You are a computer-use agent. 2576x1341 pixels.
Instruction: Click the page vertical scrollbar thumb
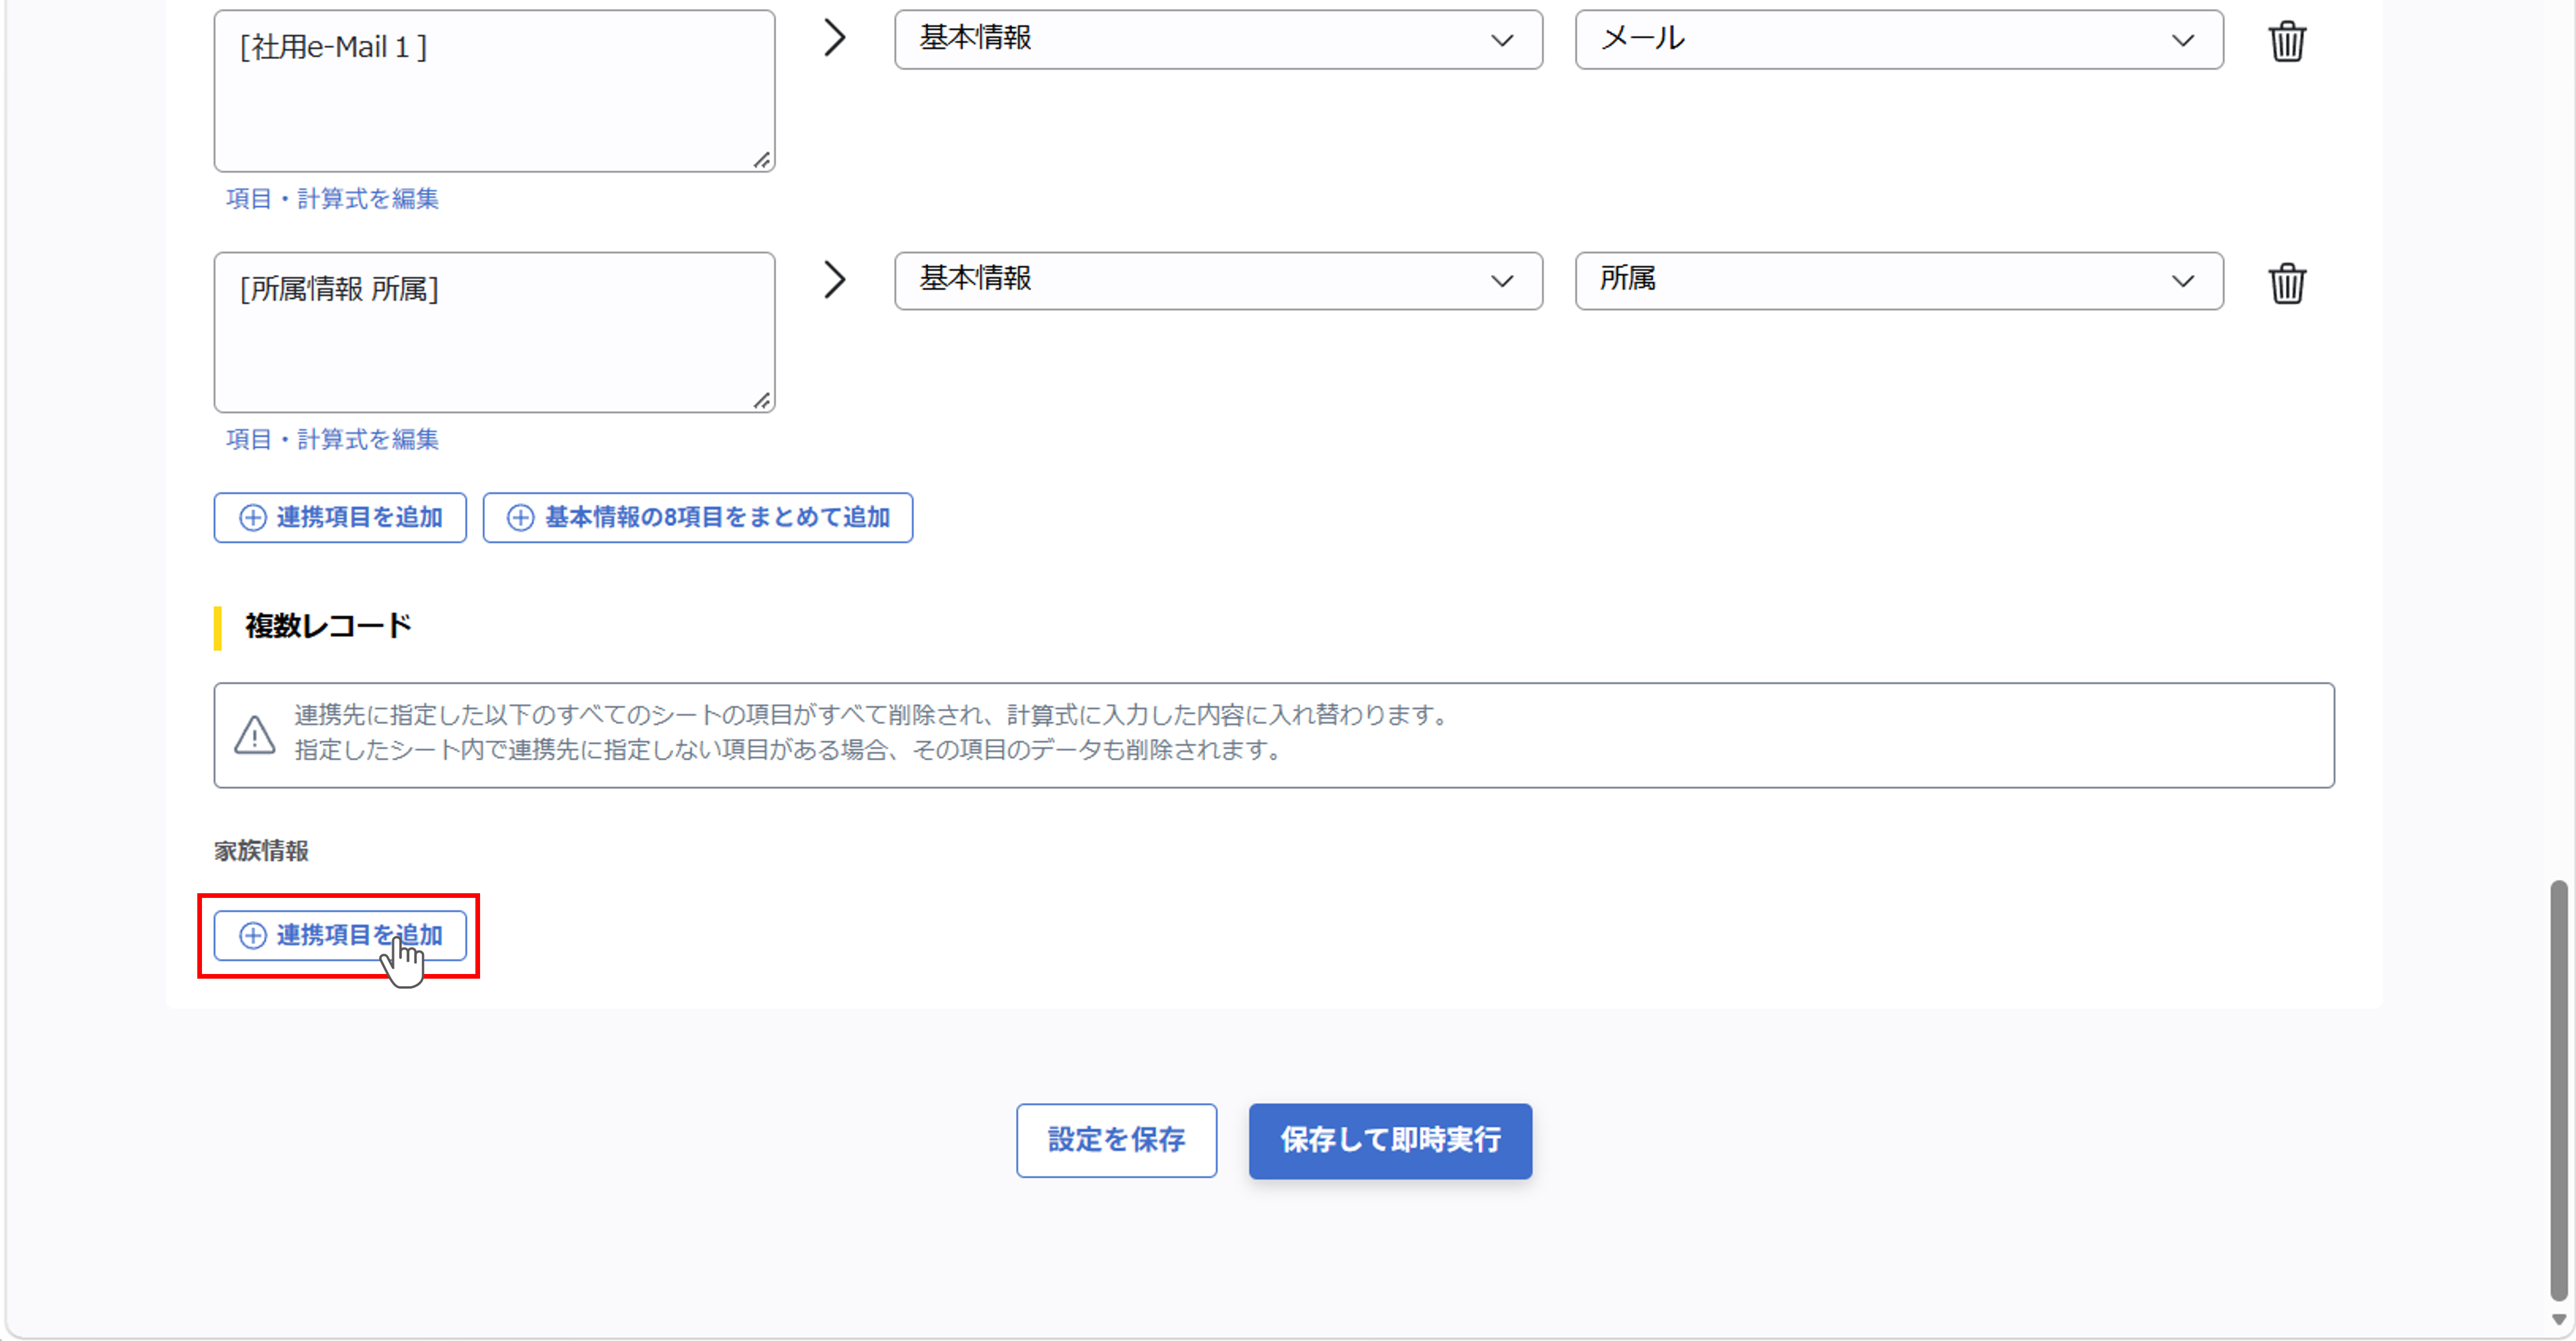pos(2559,1090)
